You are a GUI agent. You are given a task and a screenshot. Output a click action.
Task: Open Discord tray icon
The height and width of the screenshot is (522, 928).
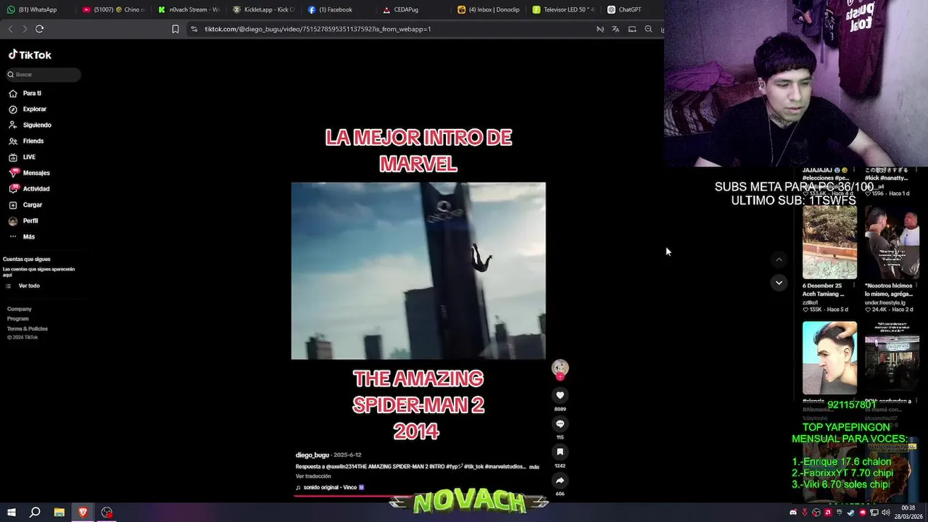coord(793,513)
